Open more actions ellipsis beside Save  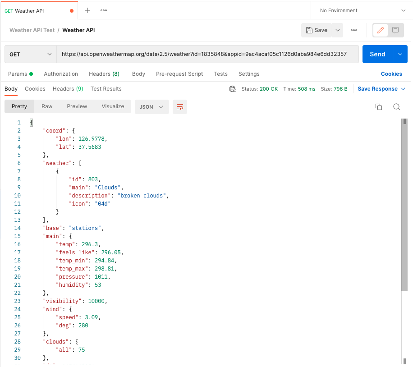point(354,30)
